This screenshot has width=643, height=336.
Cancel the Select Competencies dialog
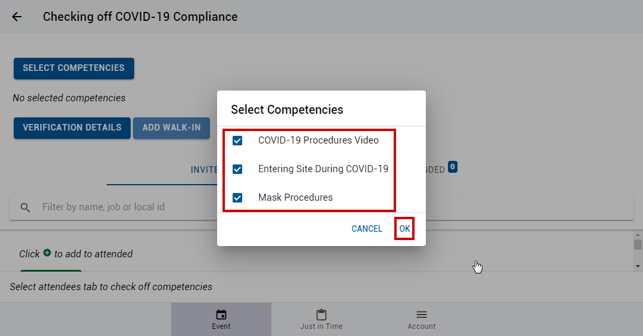367,229
